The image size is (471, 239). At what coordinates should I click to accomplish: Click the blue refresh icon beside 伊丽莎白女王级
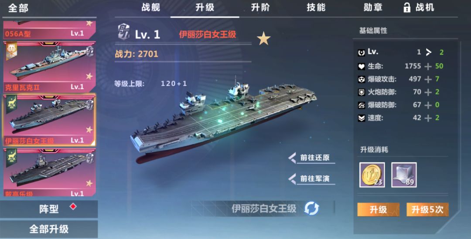[x=311, y=208]
